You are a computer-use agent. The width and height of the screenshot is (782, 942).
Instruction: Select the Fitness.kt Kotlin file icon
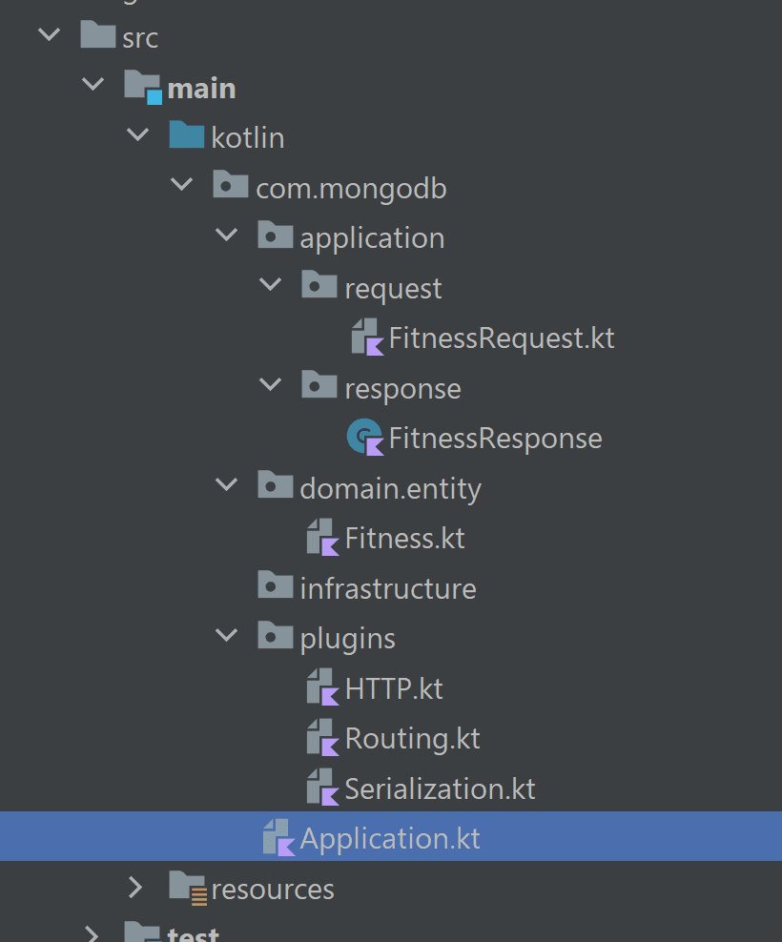pos(322,537)
